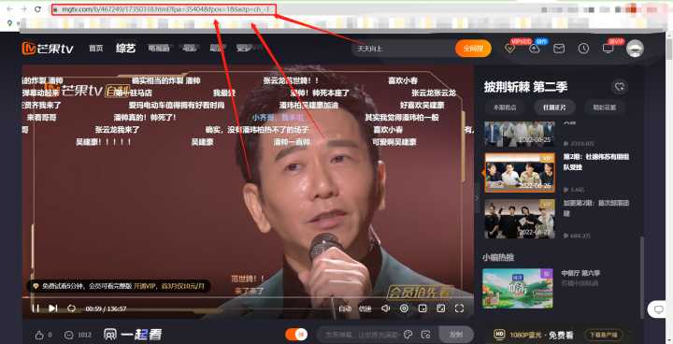Viewport: 673px width, 344px height.
Task: Open the cloud upload icon in header
Action: (x=535, y=49)
